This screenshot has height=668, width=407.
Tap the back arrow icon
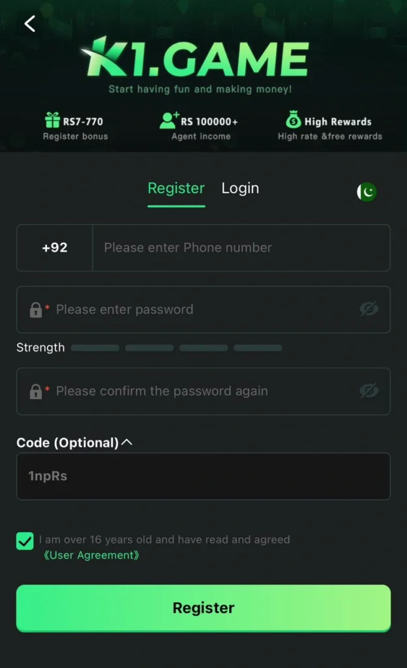29,24
